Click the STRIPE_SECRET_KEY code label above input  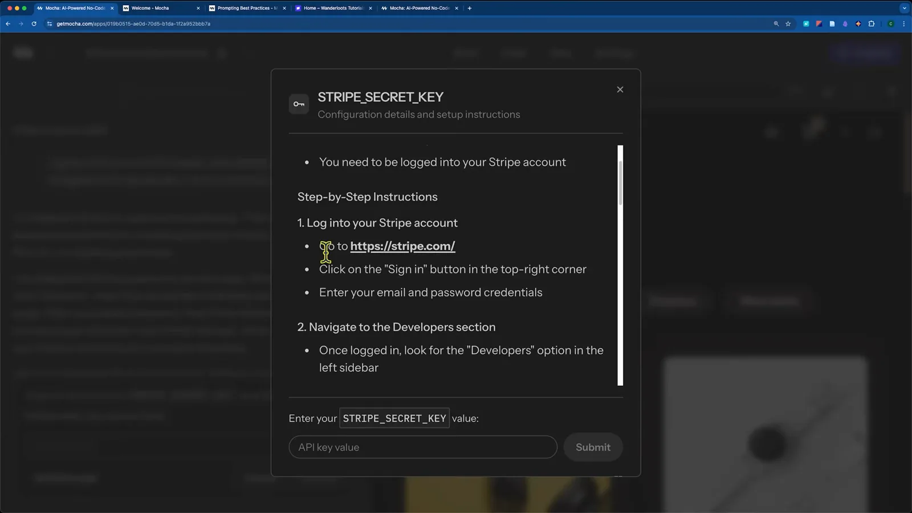tap(394, 418)
